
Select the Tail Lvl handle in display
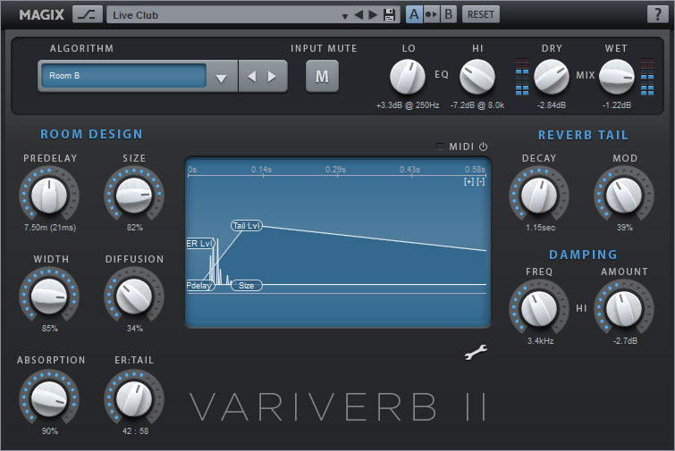tap(247, 226)
